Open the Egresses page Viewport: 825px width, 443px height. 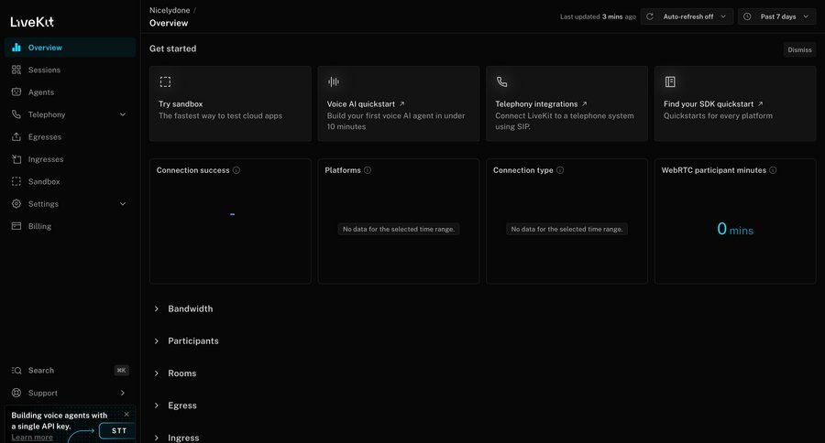tap(70, 136)
